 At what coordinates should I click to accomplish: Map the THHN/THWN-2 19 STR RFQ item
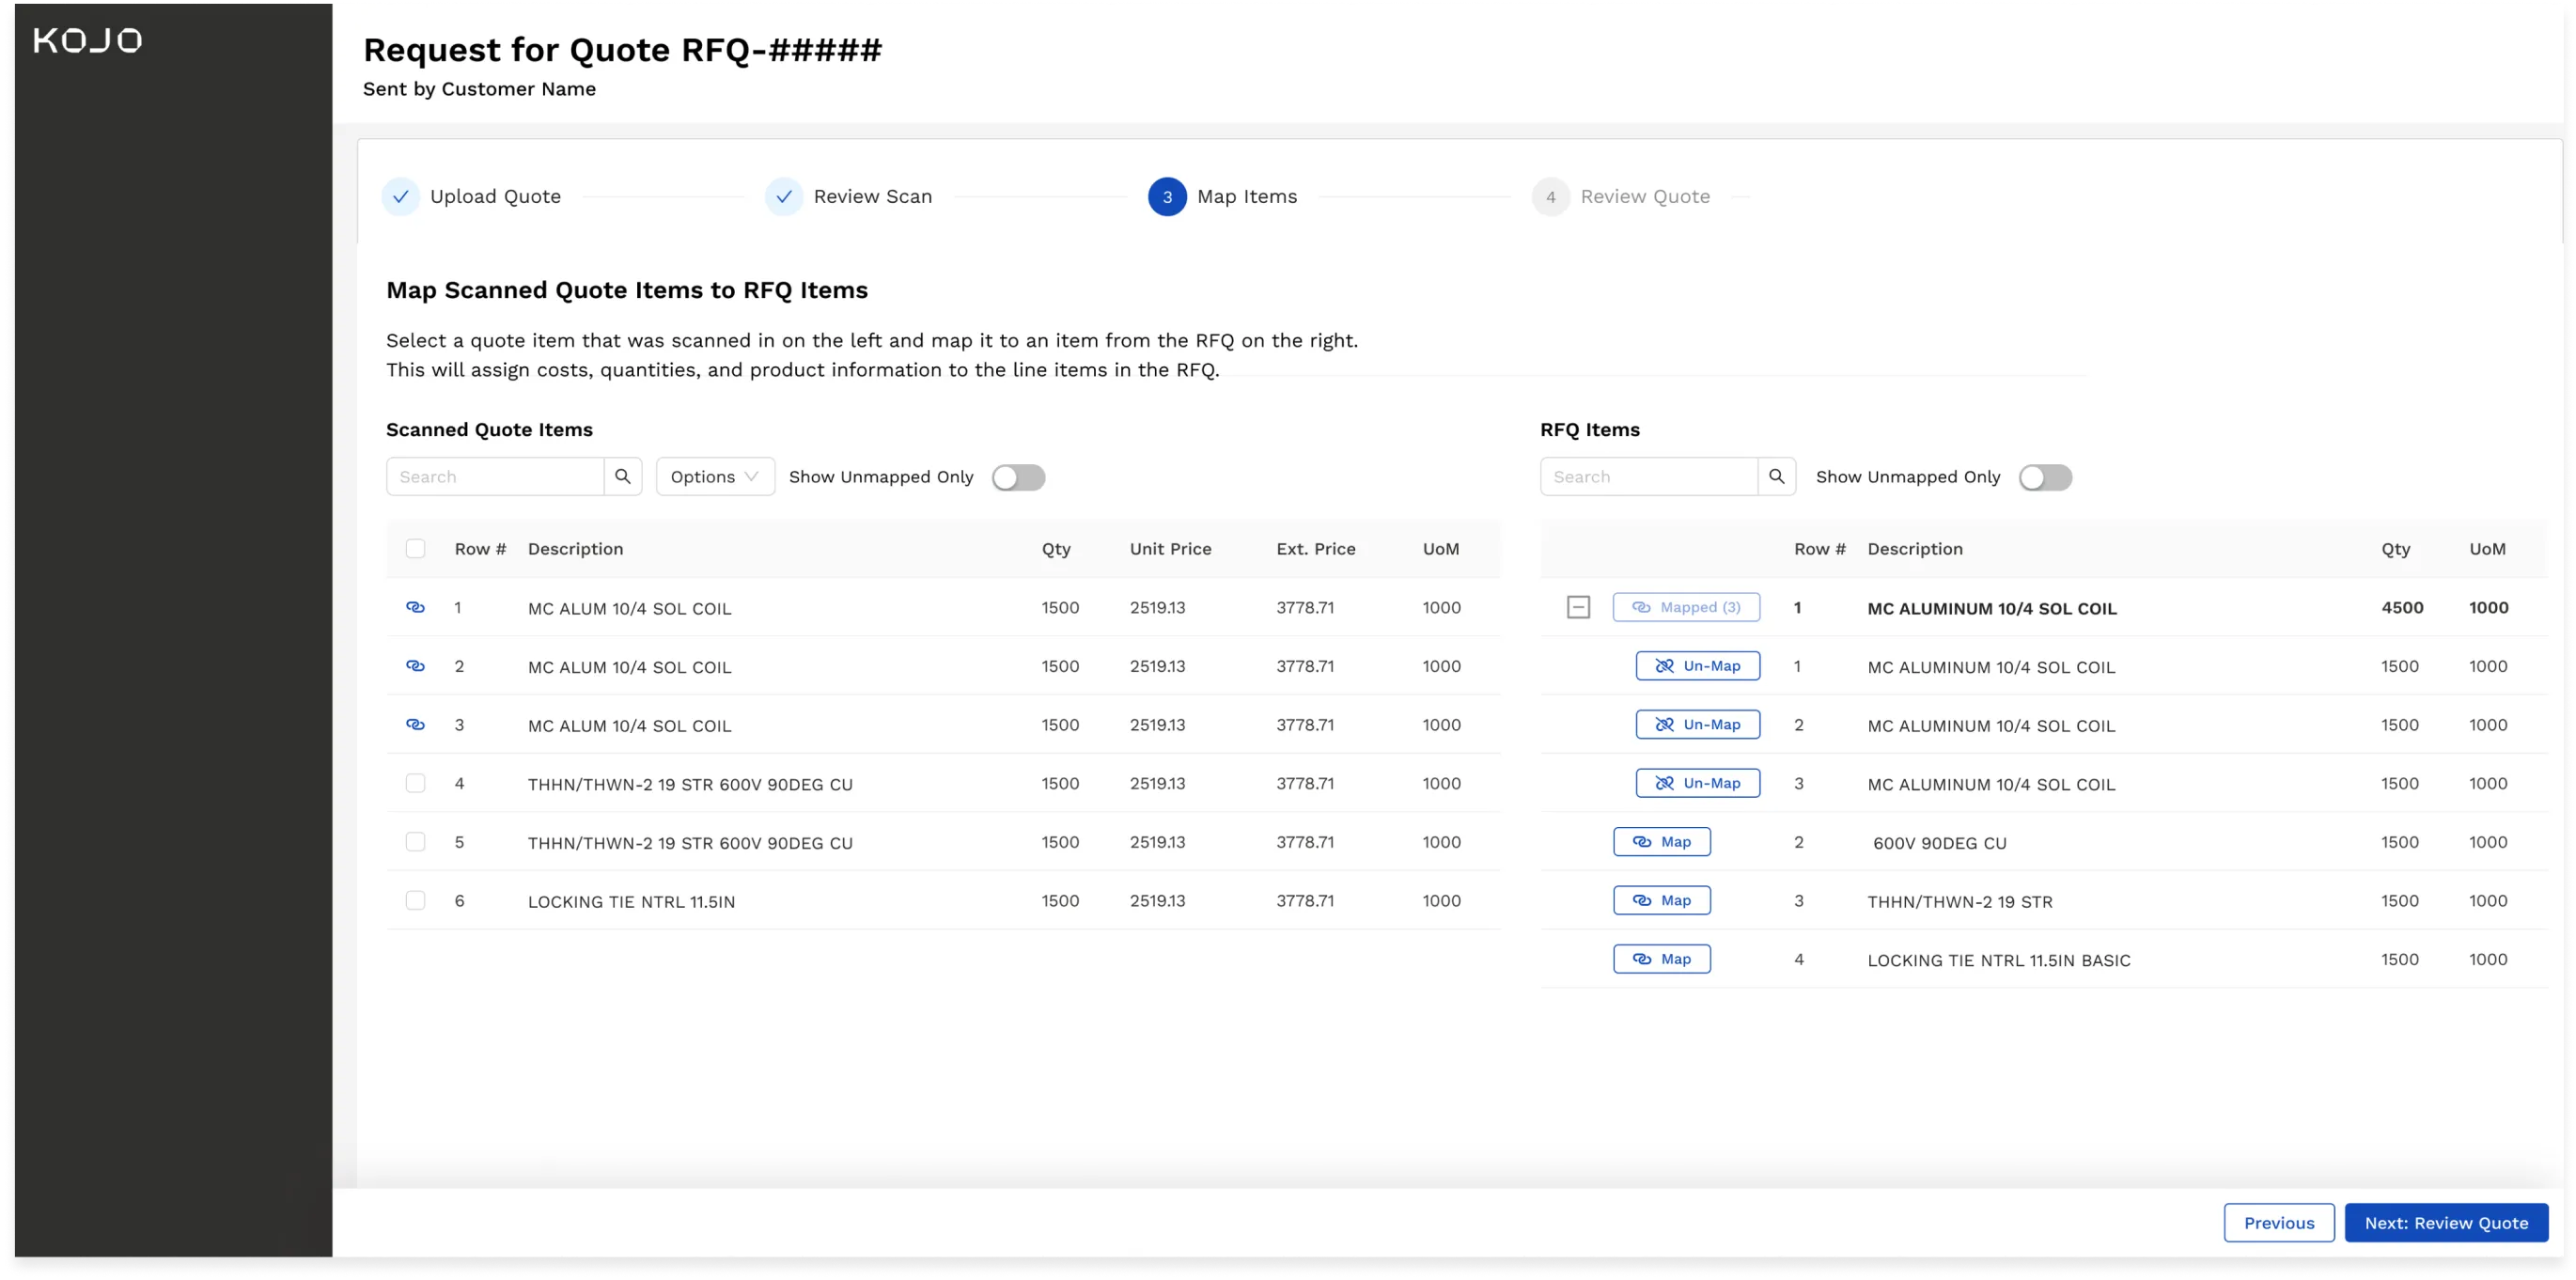(x=1661, y=901)
